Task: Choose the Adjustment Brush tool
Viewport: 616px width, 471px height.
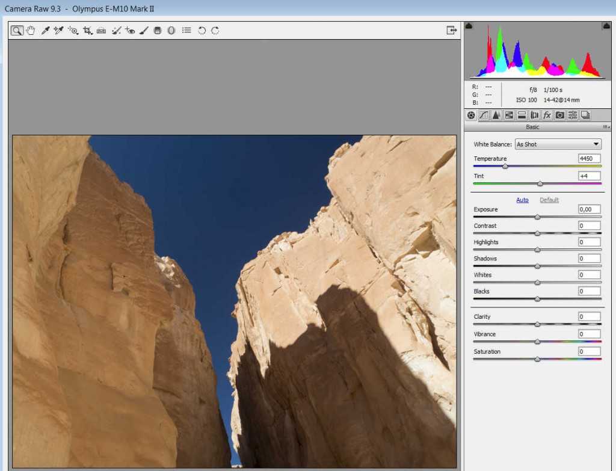Action: coord(144,30)
